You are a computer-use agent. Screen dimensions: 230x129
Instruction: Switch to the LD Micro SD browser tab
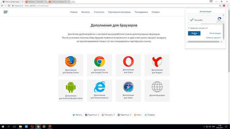(59, 2)
